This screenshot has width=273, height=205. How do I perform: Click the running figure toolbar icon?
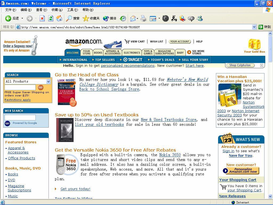pyautogui.click(x=174, y=18)
